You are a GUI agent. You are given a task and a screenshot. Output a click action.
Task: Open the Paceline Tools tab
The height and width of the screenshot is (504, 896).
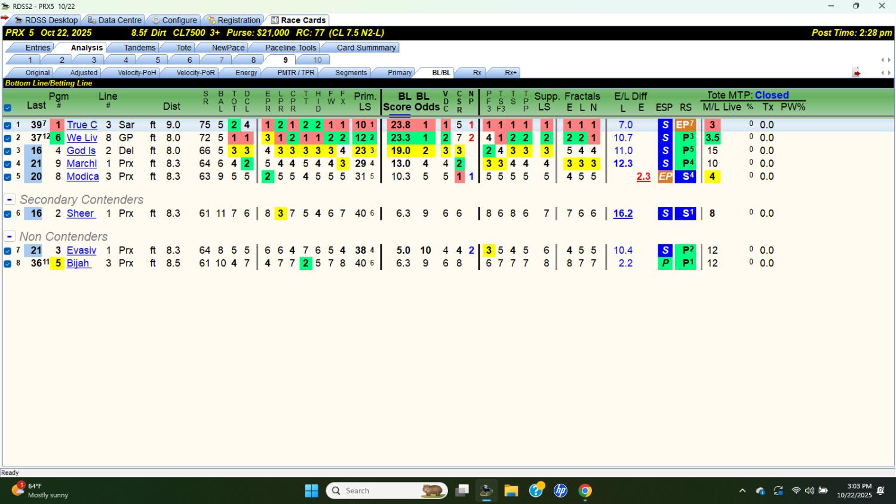click(290, 48)
